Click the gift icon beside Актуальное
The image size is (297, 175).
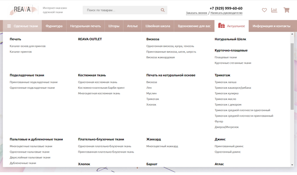pos(221,26)
